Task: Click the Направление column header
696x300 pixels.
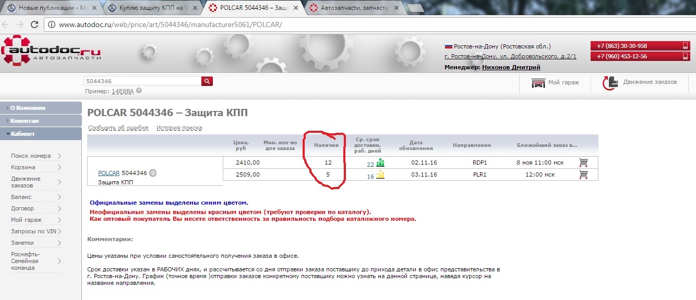Action: pyautogui.click(x=472, y=145)
